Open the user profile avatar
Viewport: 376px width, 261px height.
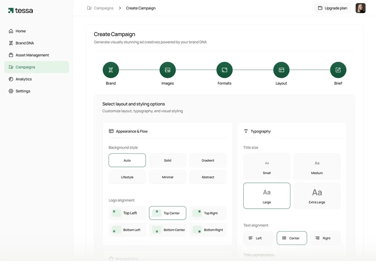(x=360, y=8)
